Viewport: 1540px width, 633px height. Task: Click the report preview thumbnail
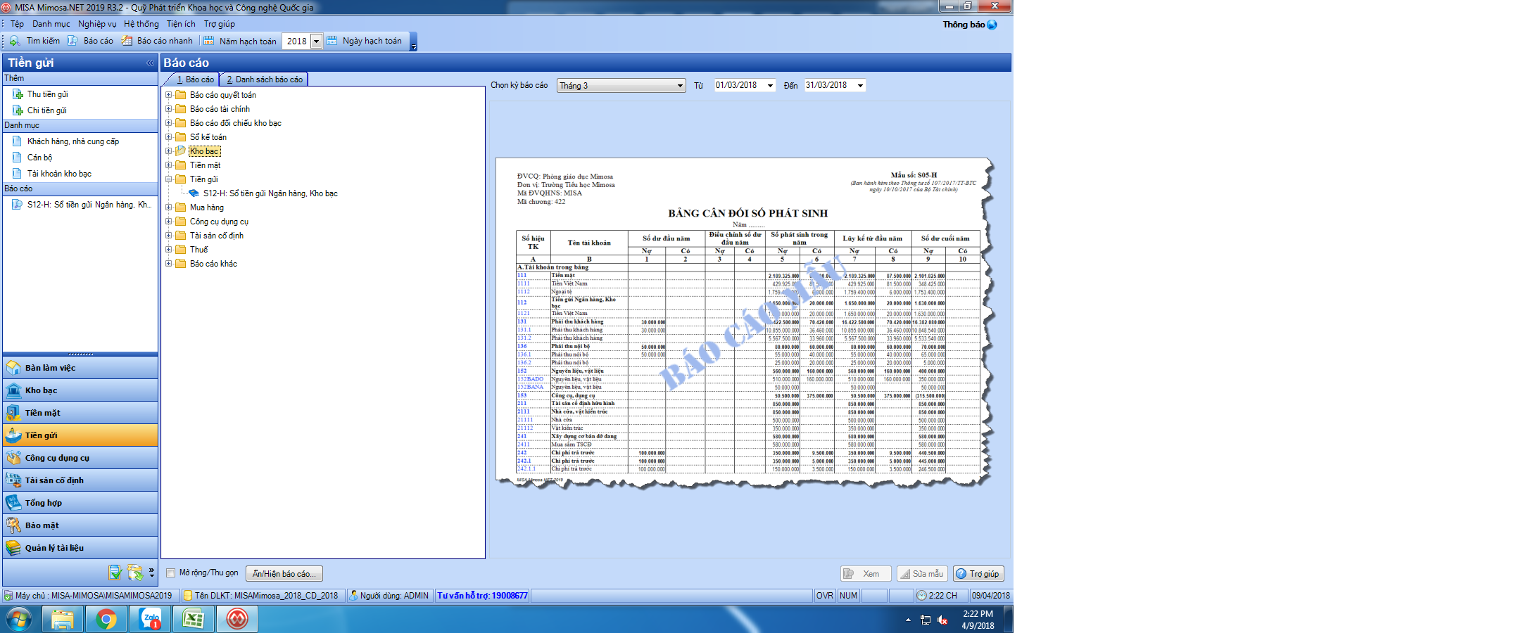click(x=745, y=324)
